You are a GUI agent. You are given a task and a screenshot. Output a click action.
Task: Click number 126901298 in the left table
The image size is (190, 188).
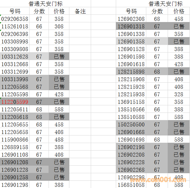[15, 185]
